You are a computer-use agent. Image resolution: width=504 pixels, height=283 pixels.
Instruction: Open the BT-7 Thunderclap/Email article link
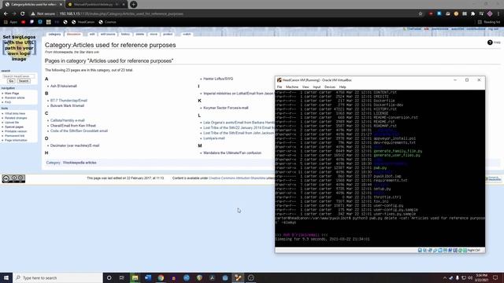pos(69,101)
